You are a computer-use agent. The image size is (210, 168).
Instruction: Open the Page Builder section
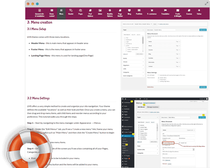(120, 13)
